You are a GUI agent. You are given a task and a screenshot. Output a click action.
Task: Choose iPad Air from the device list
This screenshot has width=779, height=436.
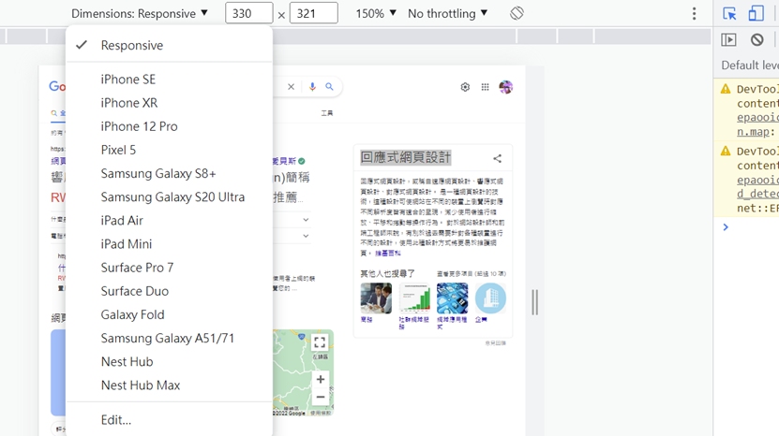click(169, 221)
